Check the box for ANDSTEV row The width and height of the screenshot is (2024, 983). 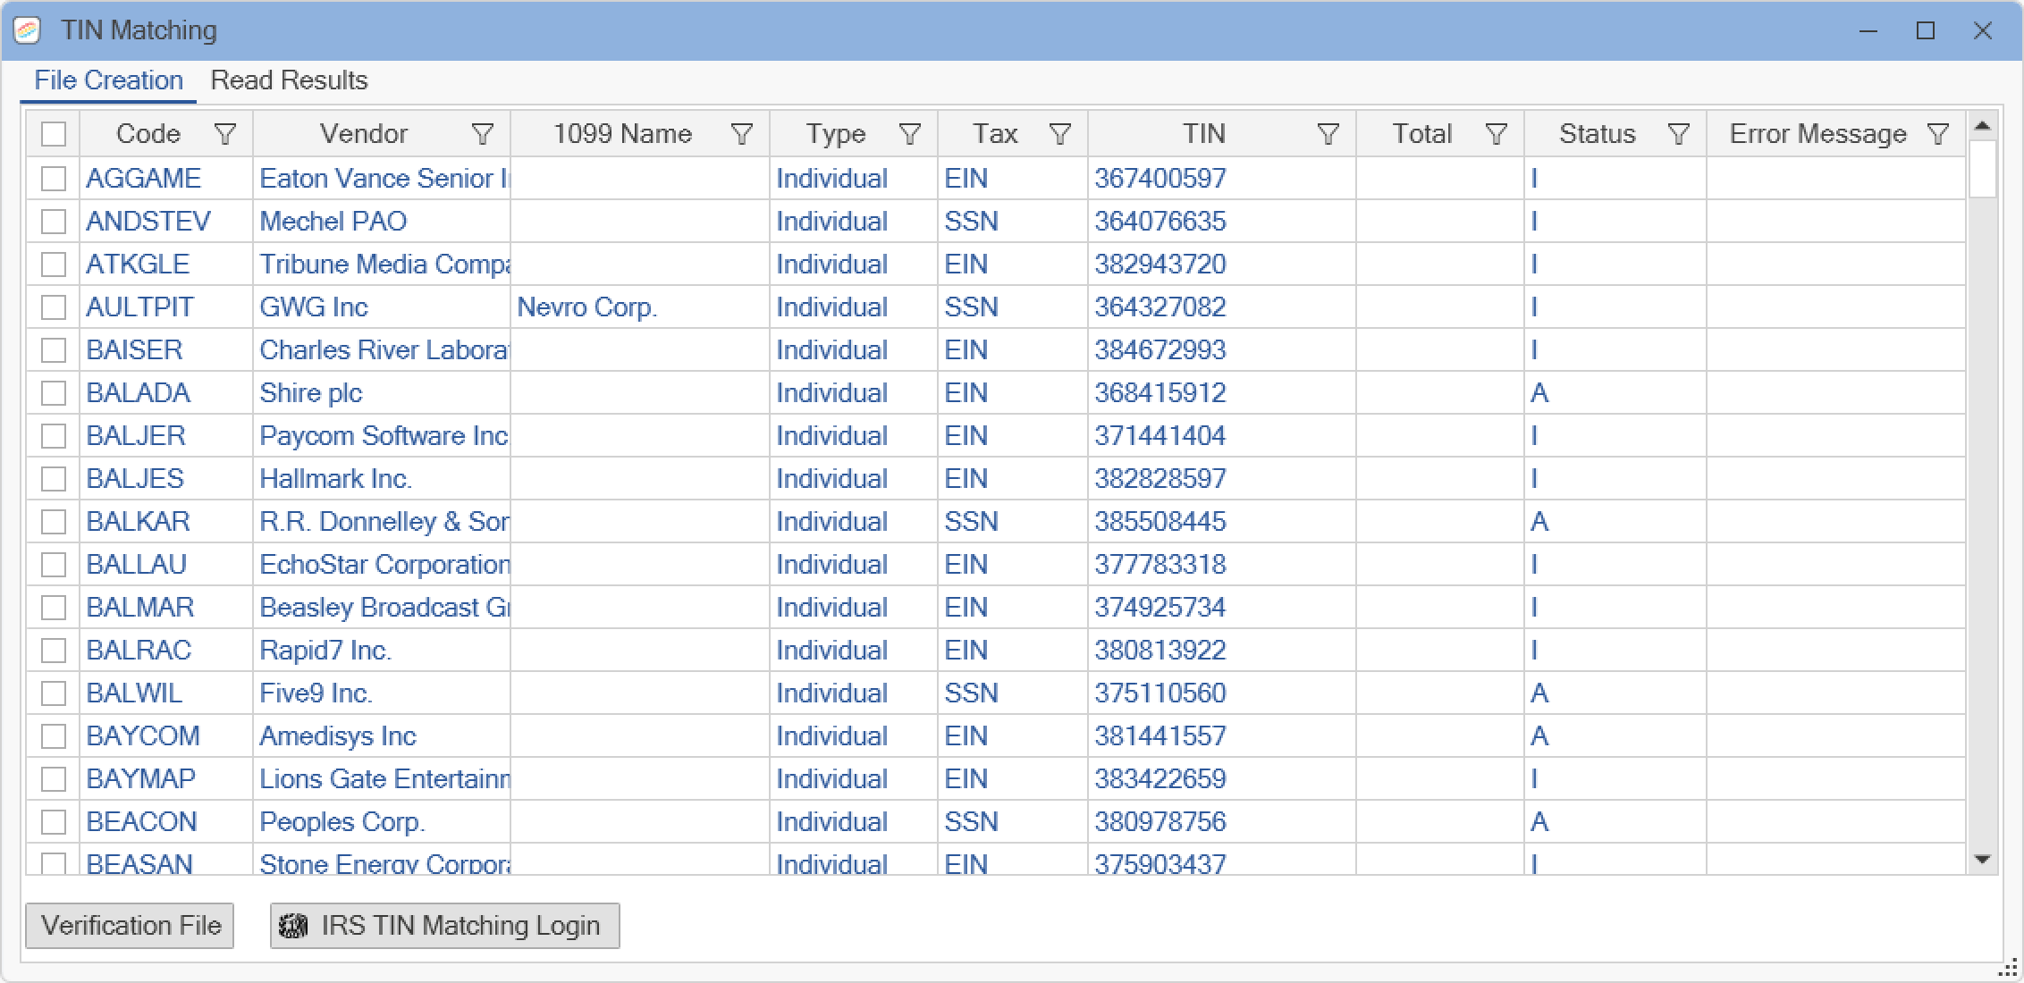point(54,222)
